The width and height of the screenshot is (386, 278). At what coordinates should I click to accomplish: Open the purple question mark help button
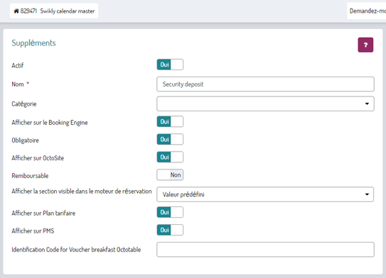[x=365, y=45]
